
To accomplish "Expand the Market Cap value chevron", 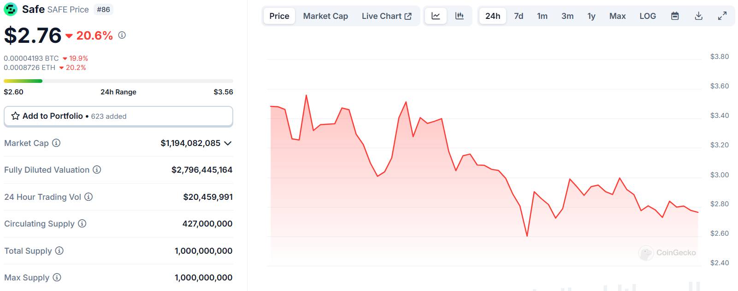I will 228,143.
